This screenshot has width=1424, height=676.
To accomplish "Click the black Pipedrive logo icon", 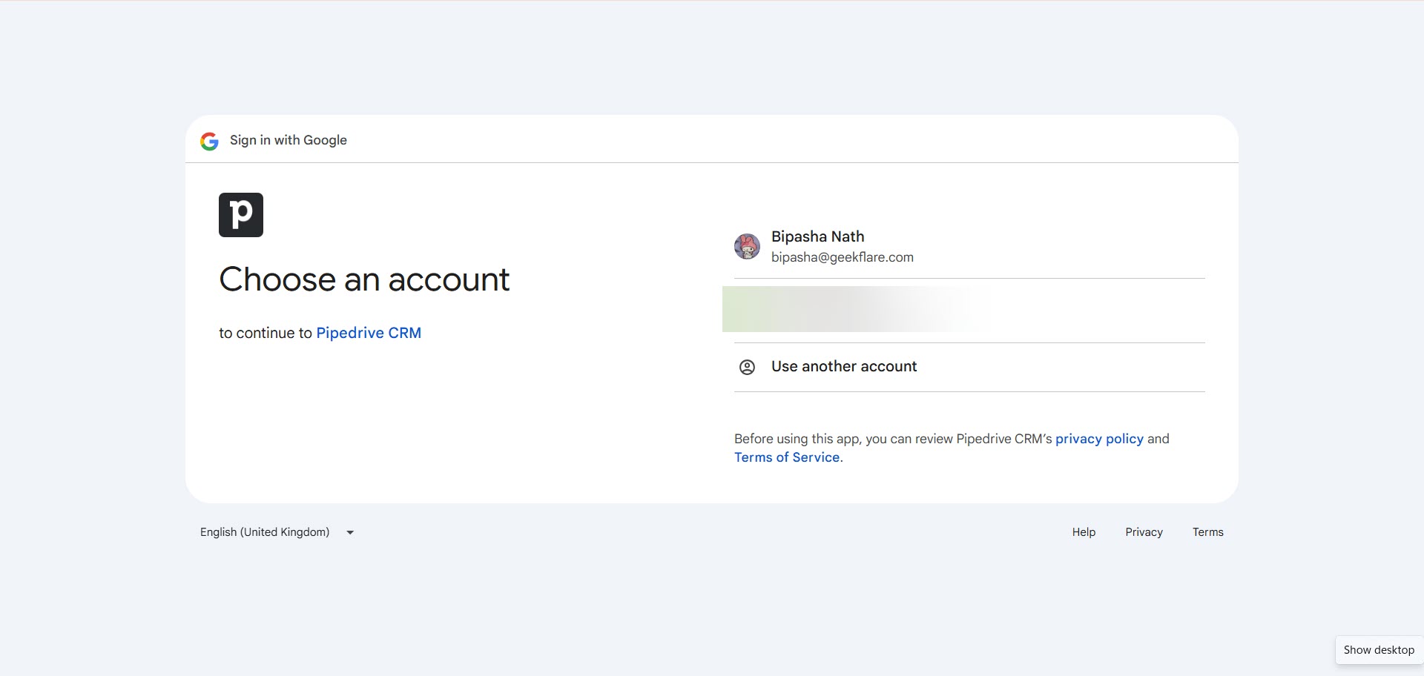I will tap(241, 215).
